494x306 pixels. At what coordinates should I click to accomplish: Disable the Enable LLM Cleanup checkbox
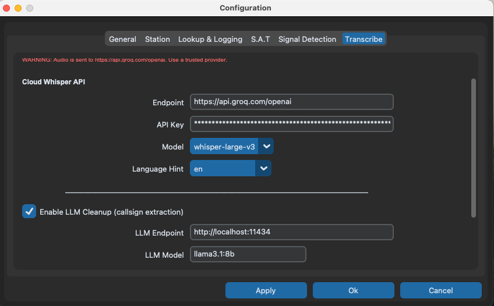tap(29, 211)
